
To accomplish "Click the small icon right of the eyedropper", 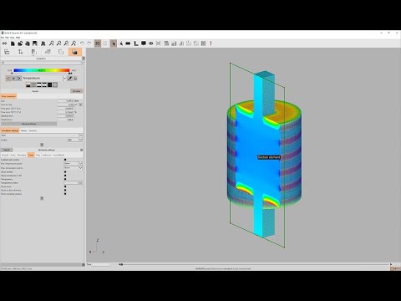I will tap(75, 79).
